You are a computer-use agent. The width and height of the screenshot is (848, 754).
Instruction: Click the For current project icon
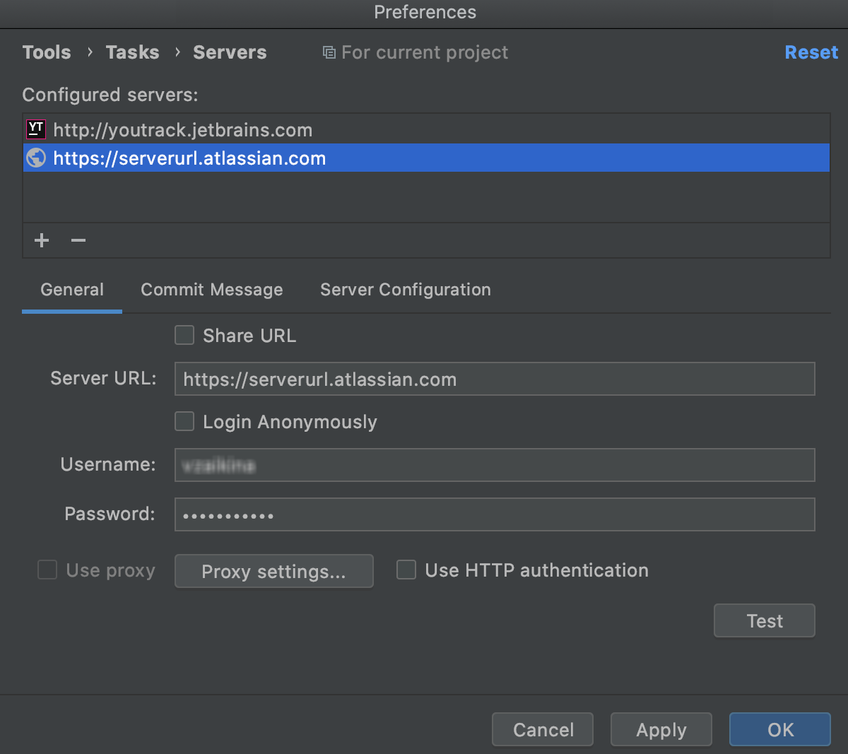(x=329, y=52)
